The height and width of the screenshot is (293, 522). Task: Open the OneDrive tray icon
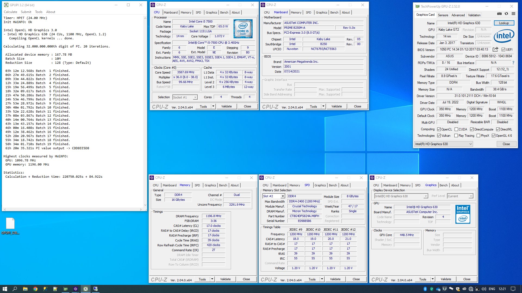(438, 289)
